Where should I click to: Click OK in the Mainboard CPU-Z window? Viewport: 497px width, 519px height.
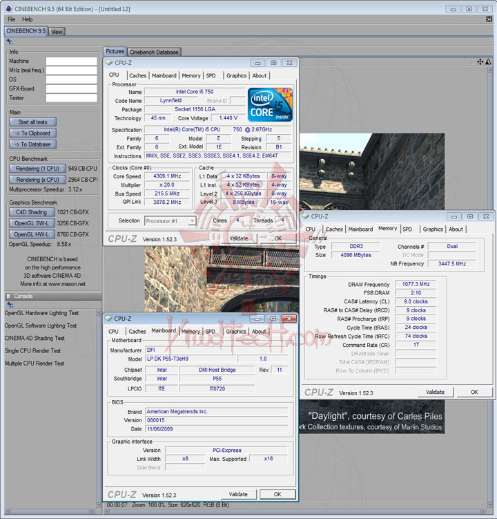coord(277,494)
